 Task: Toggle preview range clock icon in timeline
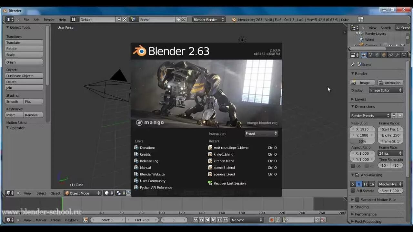tap(86, 220)
